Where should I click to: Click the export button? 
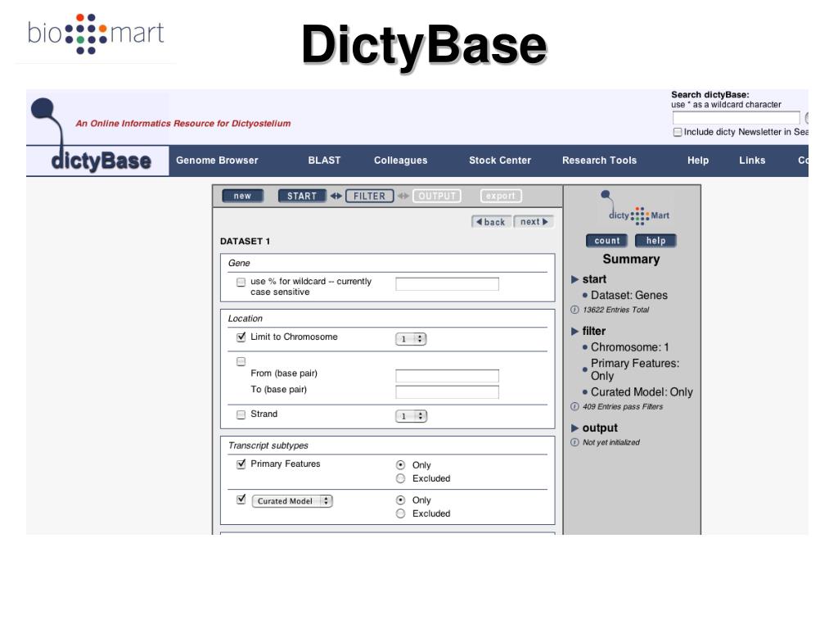coord(501,197)
